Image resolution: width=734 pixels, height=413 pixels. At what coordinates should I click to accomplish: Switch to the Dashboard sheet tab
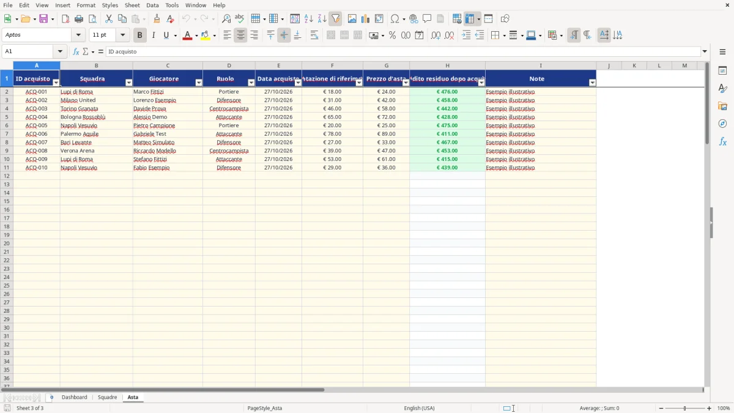[75, 398]
